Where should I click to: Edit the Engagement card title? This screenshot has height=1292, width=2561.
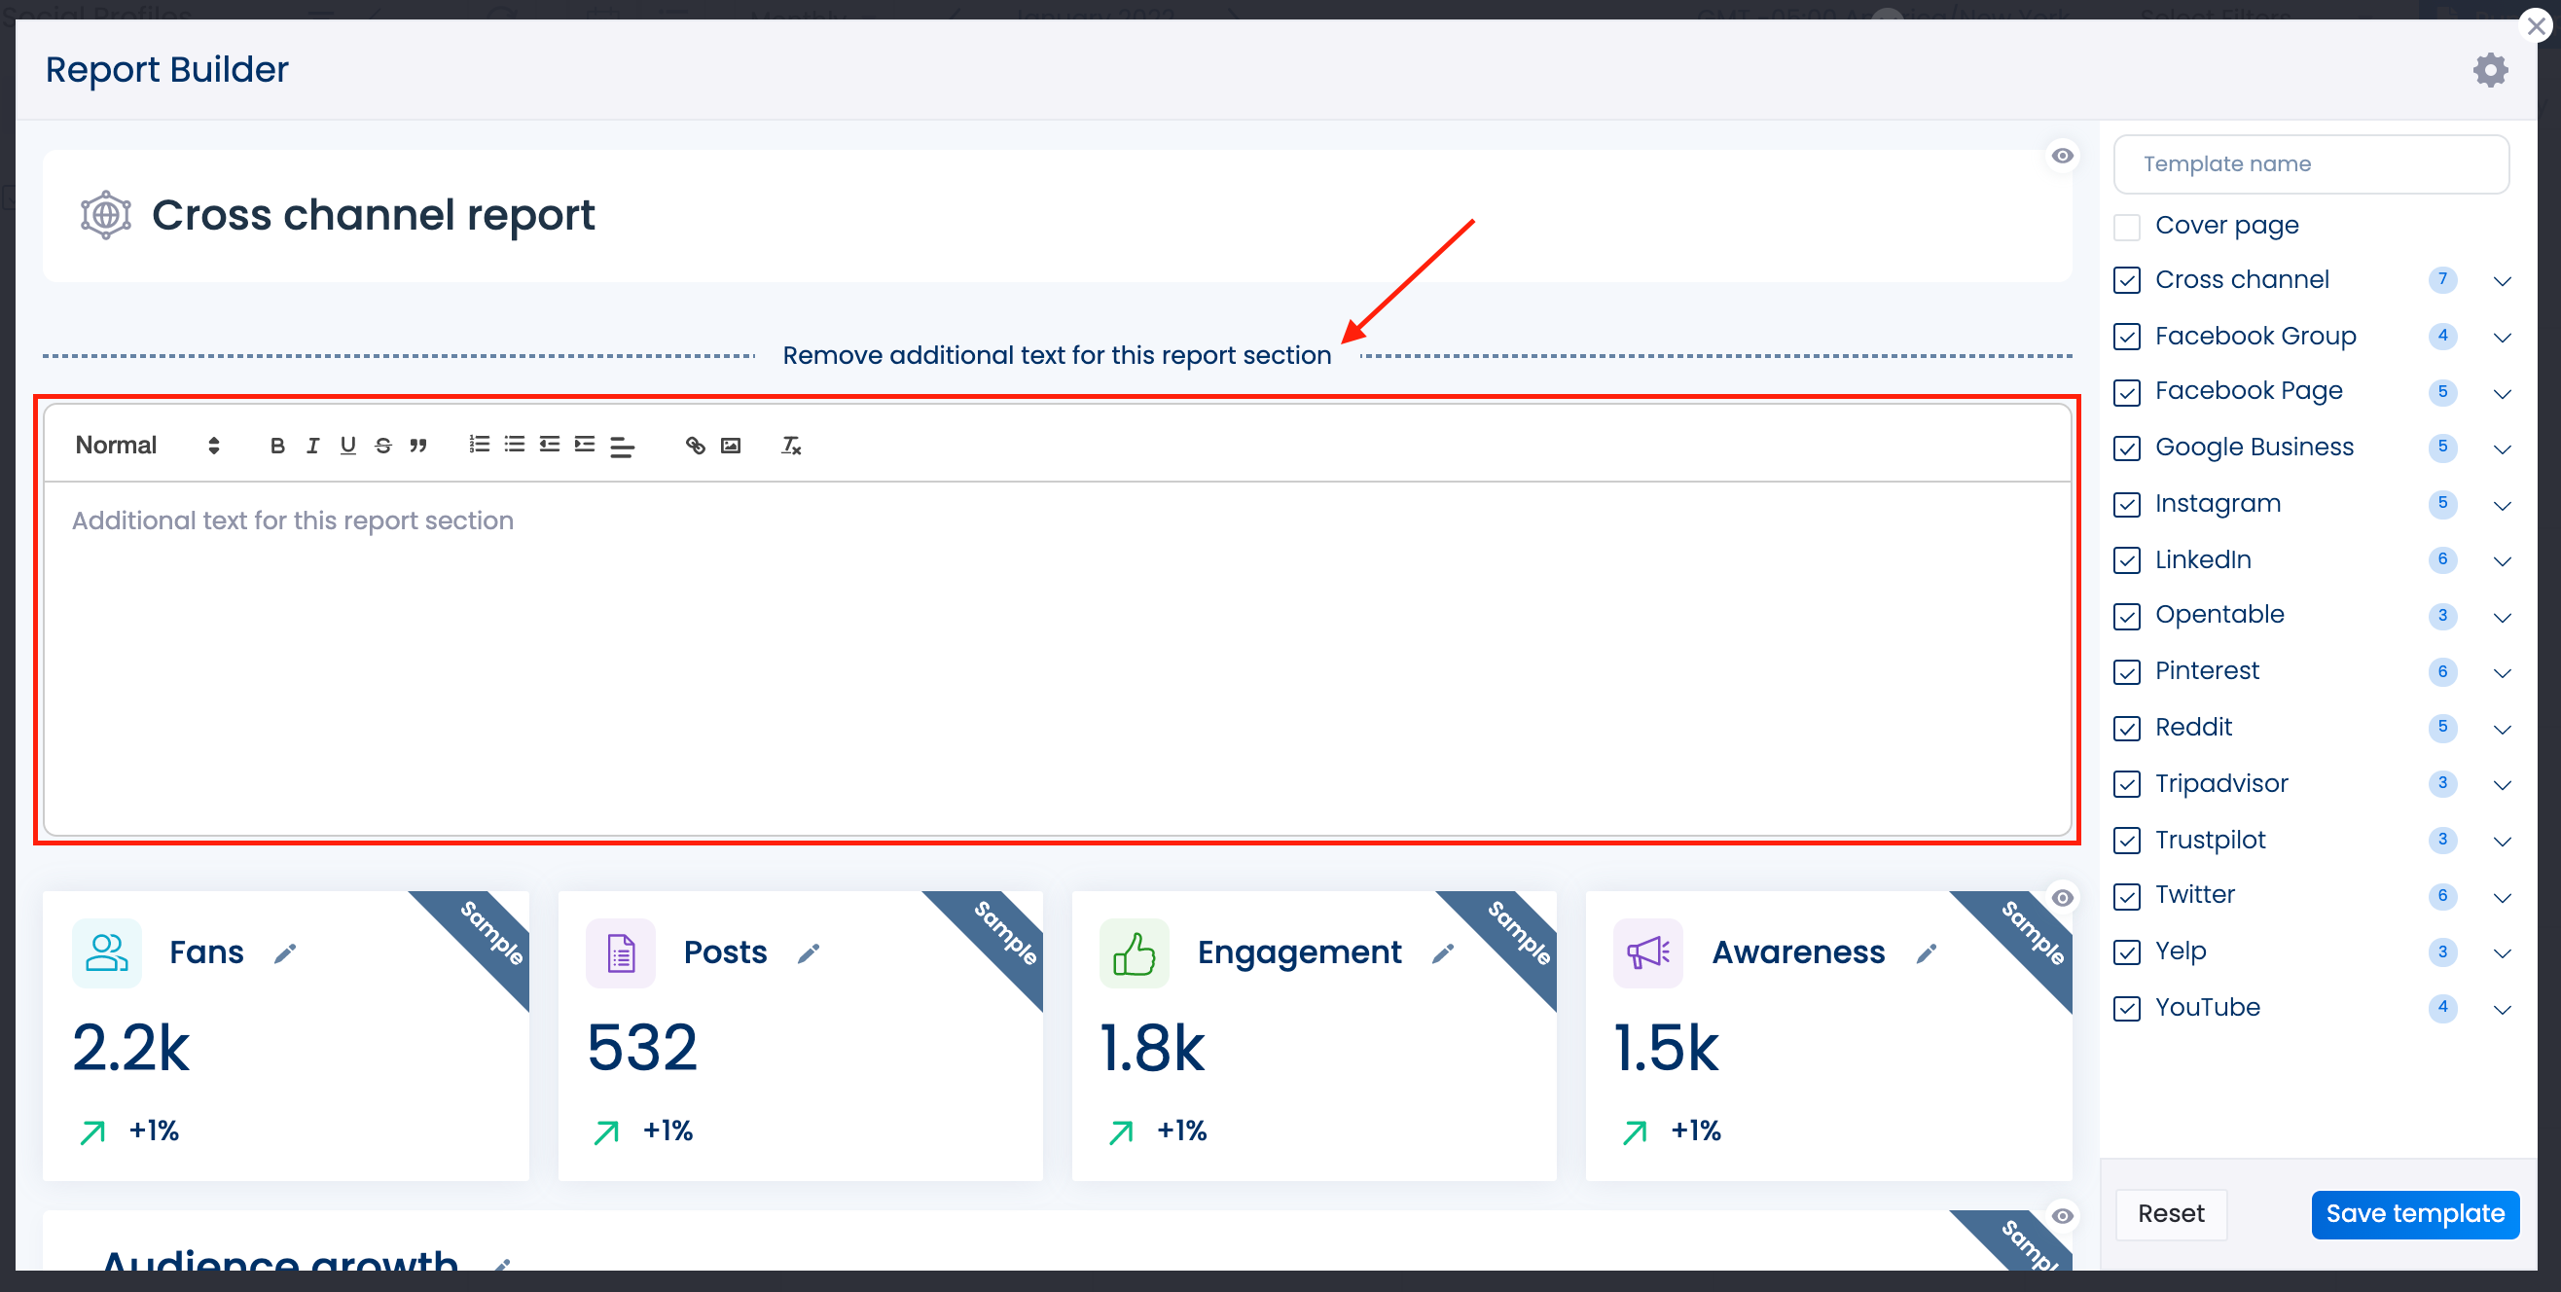coord(1443,953)
